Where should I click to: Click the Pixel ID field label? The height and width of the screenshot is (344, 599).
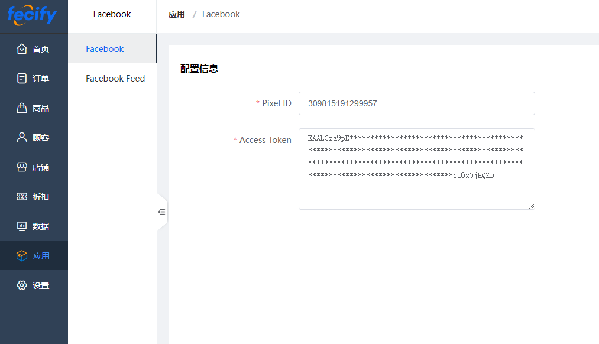pos(277,103)
